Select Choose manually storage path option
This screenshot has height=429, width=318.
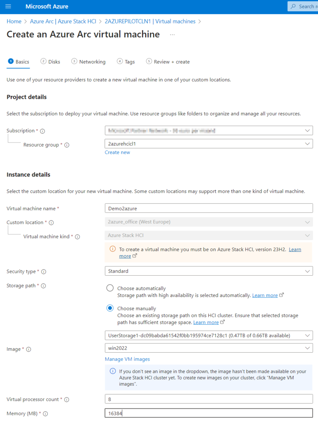[110, 308]
